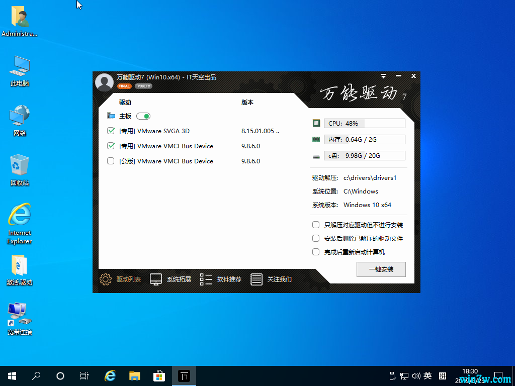
Task: Open 激活.驱动 folder on desktop
Action: 20,270
